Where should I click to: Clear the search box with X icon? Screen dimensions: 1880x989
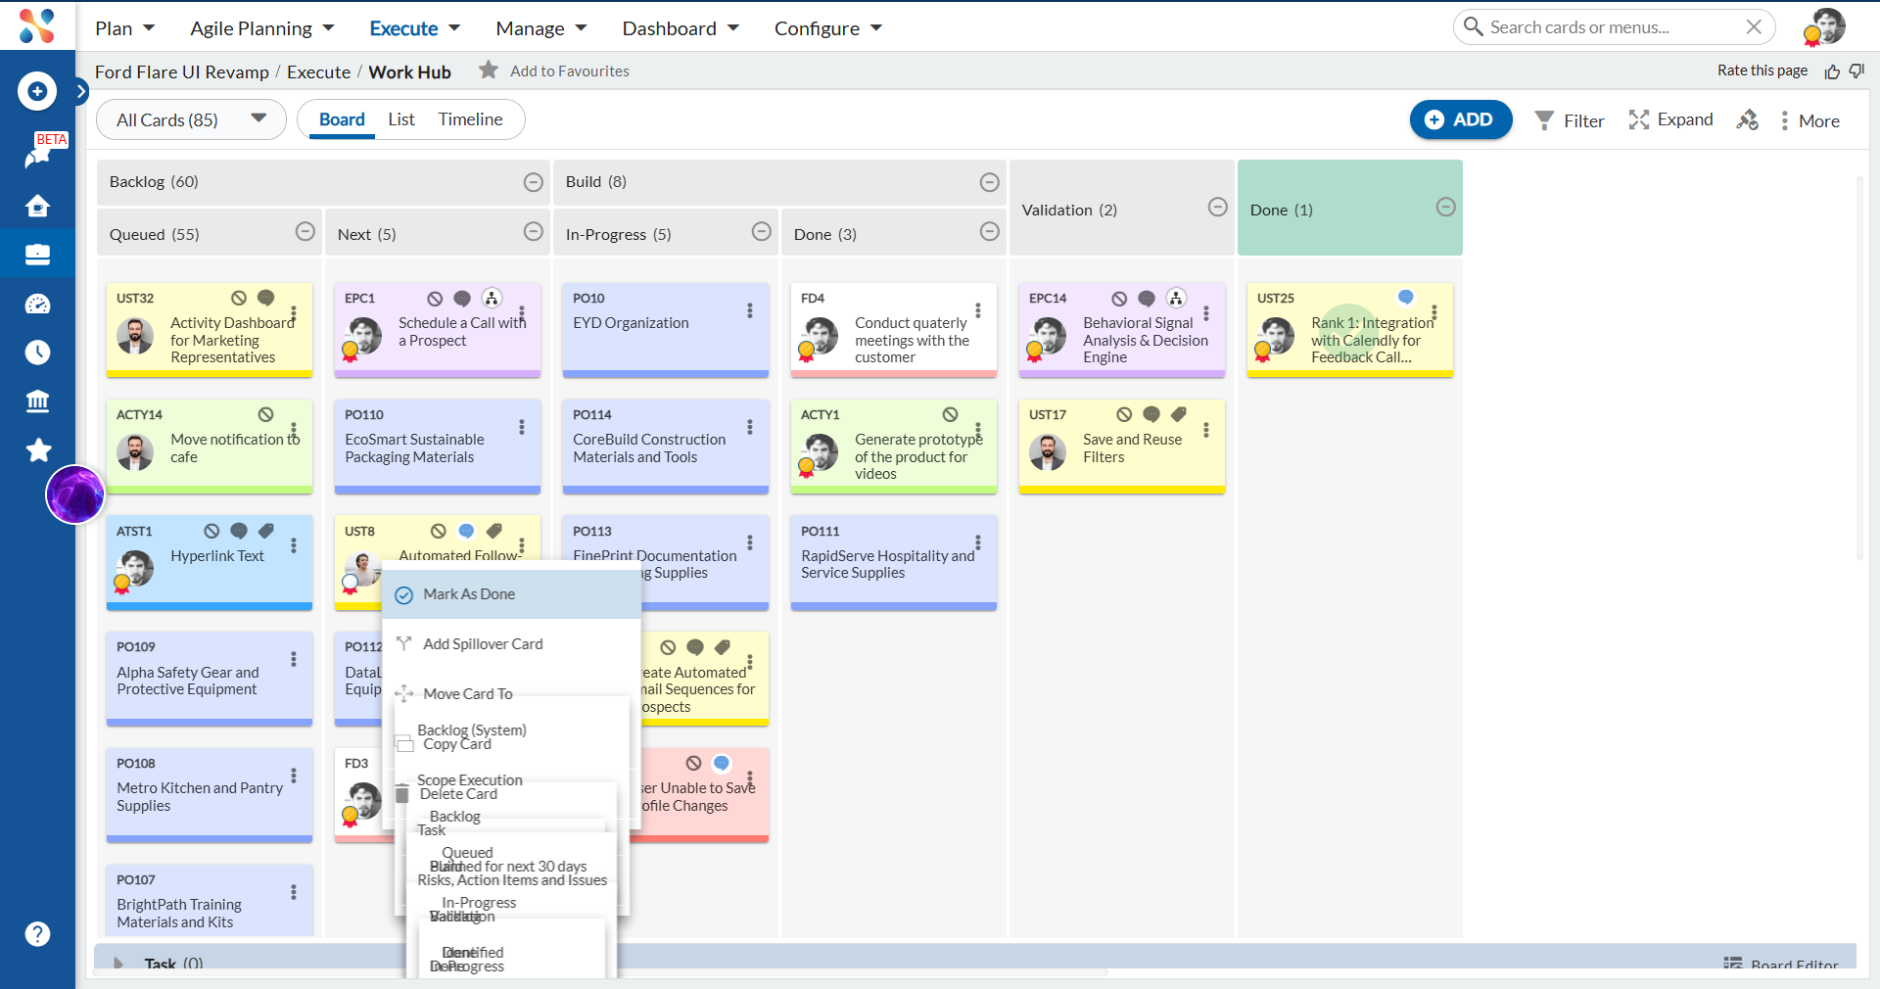(1754, 27)
